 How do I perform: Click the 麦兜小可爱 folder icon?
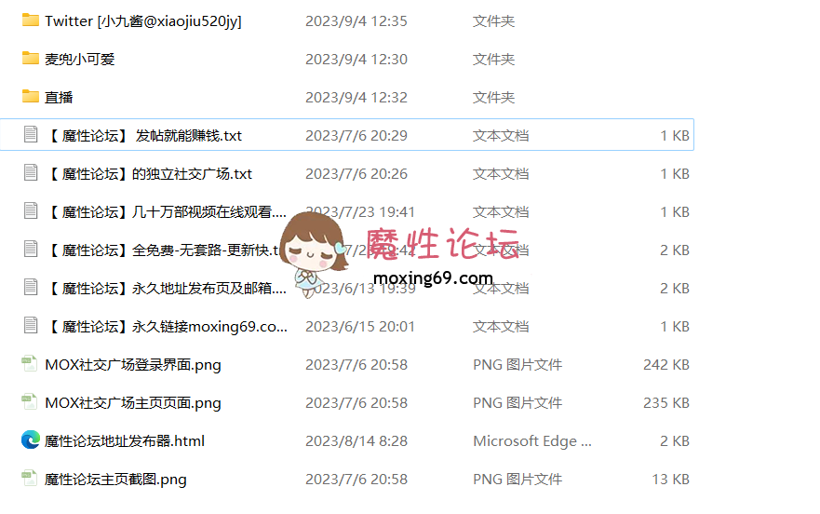31,59
